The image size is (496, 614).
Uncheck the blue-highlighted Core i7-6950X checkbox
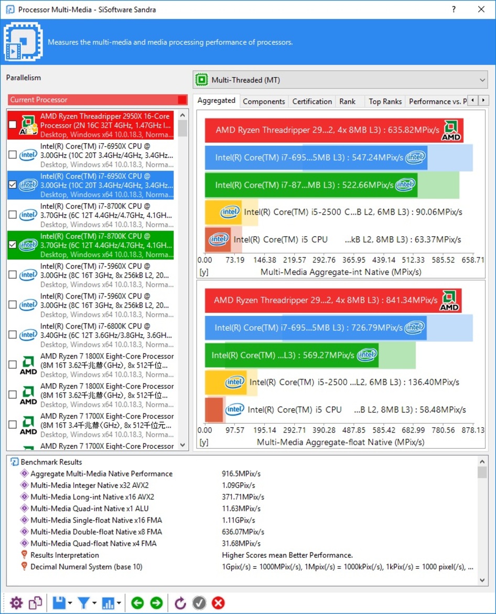point(13,184)
